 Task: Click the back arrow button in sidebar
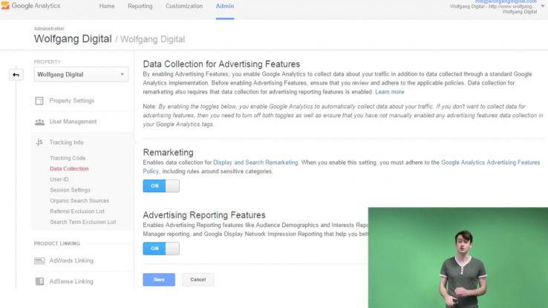pos(16,75)
